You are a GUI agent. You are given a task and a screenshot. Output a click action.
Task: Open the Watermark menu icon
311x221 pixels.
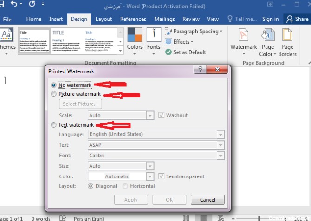coord(243,36)
